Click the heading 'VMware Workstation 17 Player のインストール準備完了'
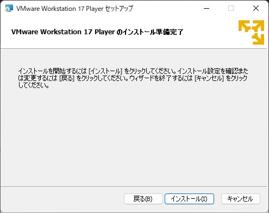The image size is (269, 213). [x=97, y=32]
